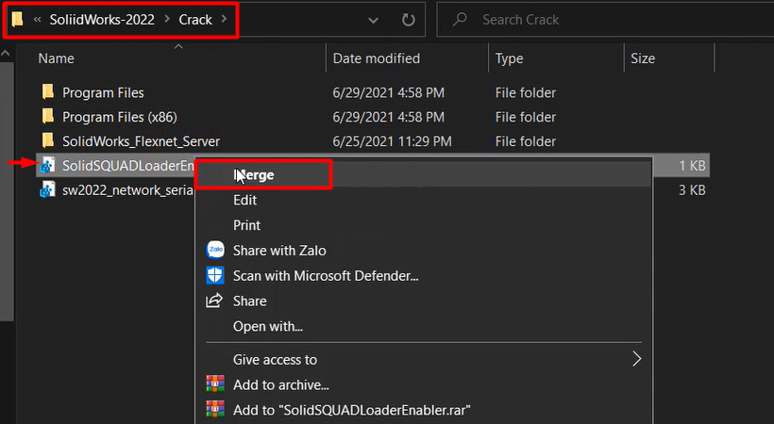The height and width of the screenshot is (424, 774).
Task: Click the SolidWorks_Flexnet_Server folder icon
Action: pos(48,141)
